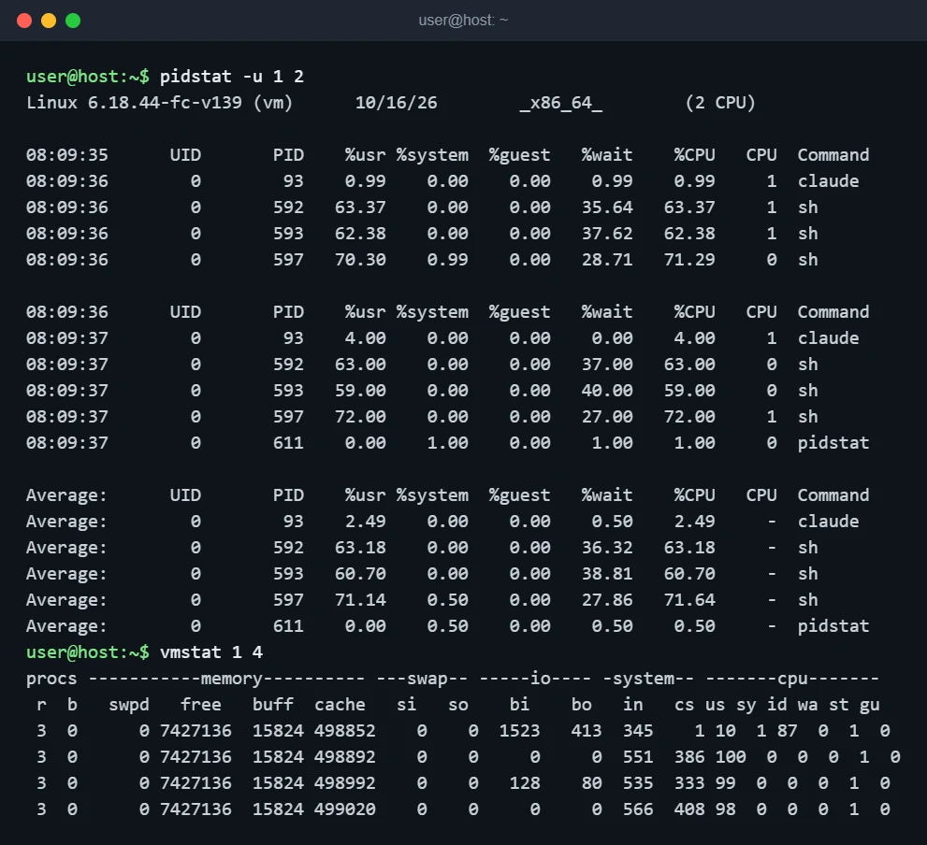The height and width of the screenshot is (845, 927).
Task: Click the Average %wait value 27.86
Action: [607, 600]
